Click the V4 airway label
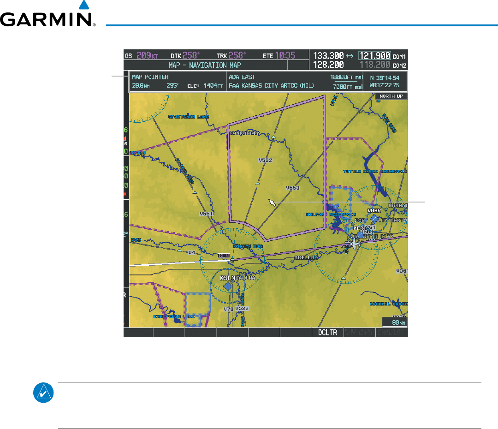The height and width of the screenshot is (429, 498). pyautogui.click(x=191, y=253)
